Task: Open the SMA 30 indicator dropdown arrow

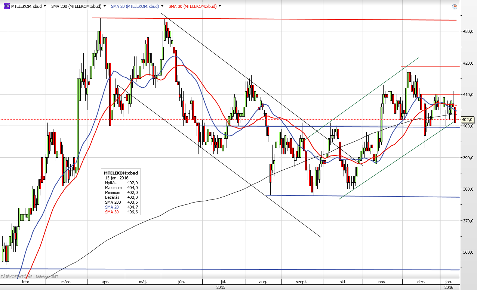Action: 219,6
